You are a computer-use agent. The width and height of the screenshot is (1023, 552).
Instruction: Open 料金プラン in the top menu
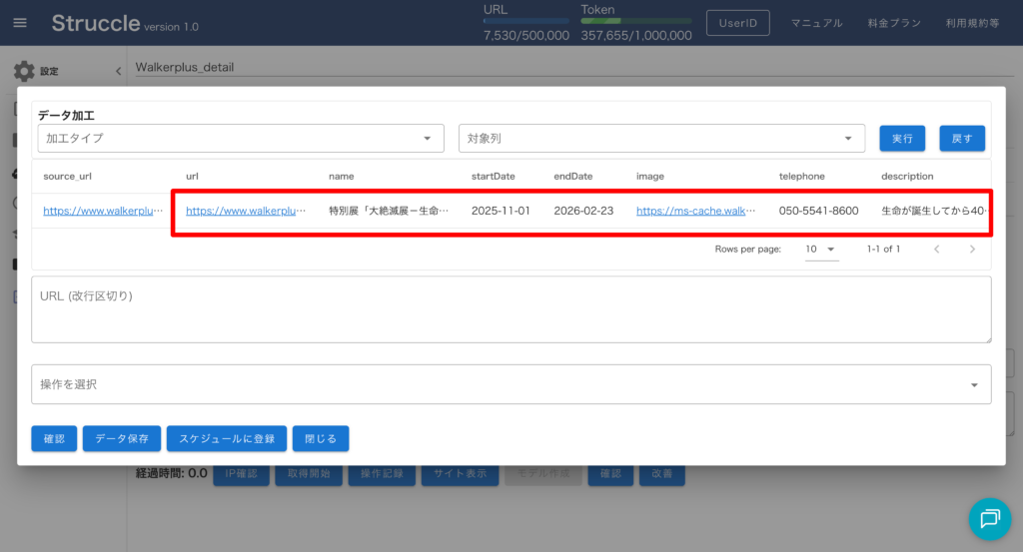(x=893, y=23)
